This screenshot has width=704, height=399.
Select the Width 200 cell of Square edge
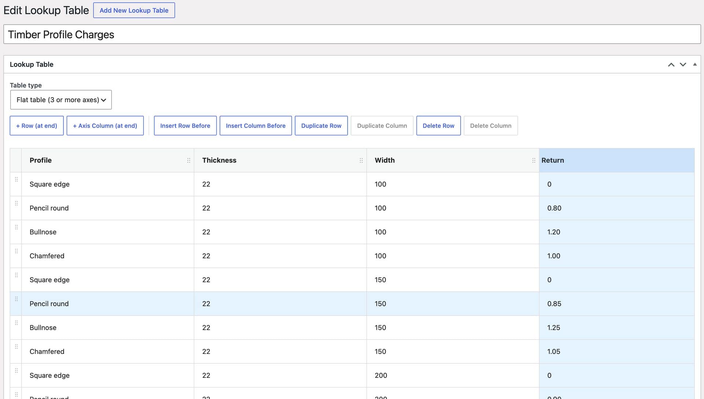[x=453, y=376]
